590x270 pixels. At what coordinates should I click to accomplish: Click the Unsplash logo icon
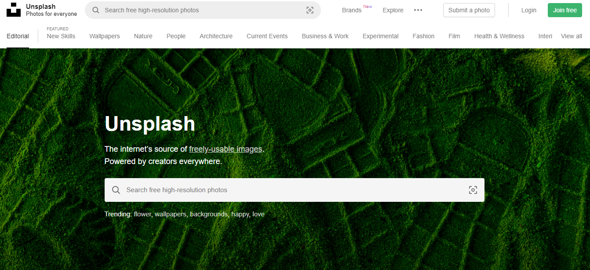(x=14, y=10)
